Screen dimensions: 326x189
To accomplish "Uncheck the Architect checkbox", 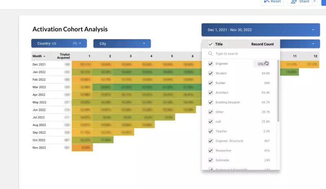I will click(210, 92).
